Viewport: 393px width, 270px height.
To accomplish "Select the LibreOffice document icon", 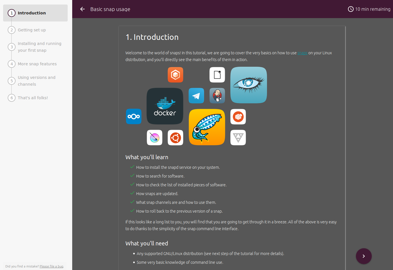I will [217, 75].
